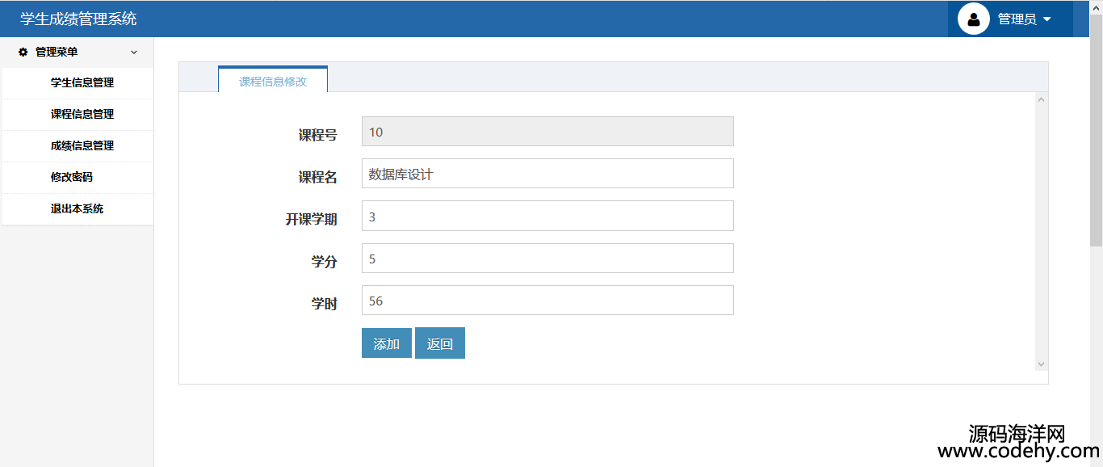Switch to the 课程信息修改 tab
This screenshot has height=467, width=1103.
pos(273,82)
